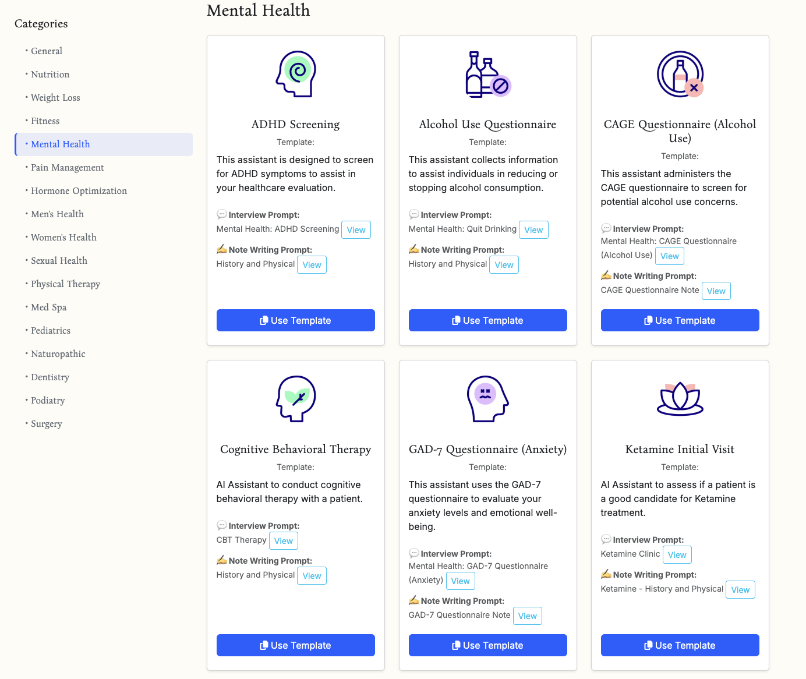Use the Ketamine Initial Visit template
The width and height of the screenshot is (806, 679).
pos(680,645)
